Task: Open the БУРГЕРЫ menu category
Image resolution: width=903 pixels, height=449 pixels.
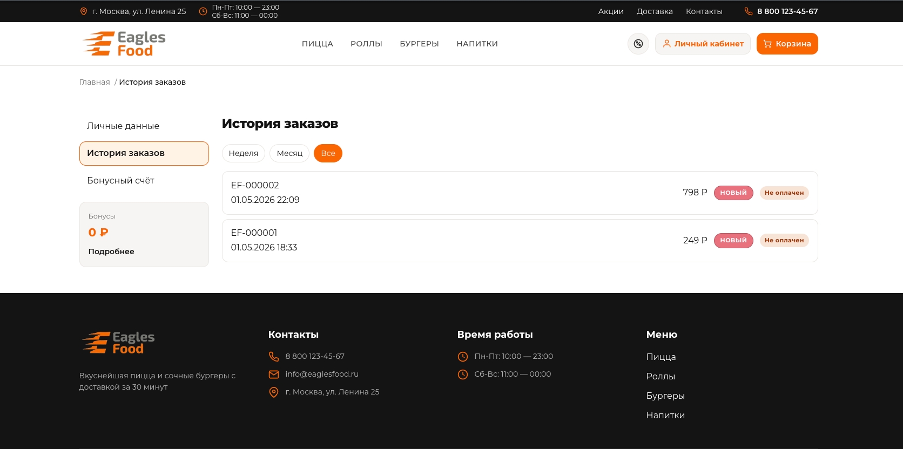Action: [419, 44]
